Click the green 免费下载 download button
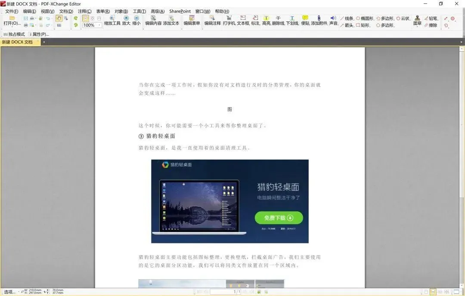The image size is (465, 296). (279, 218)
